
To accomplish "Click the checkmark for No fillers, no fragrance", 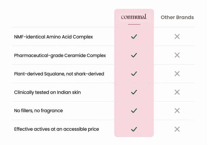I will pos(134,111).
